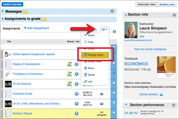Open the Section info settings gear
The height and width of the screenshot is (119, 179).
tap(174, 15)
